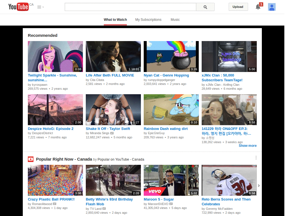Click verified badge next to Miranda Sings

point(112,133)
